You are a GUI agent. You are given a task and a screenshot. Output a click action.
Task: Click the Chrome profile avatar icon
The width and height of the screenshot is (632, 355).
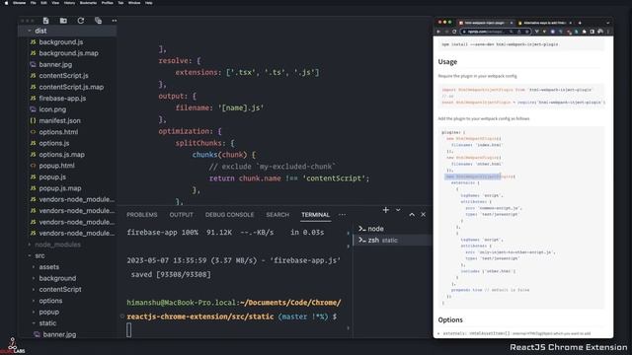pyautogui.click(x=600, y=32)
